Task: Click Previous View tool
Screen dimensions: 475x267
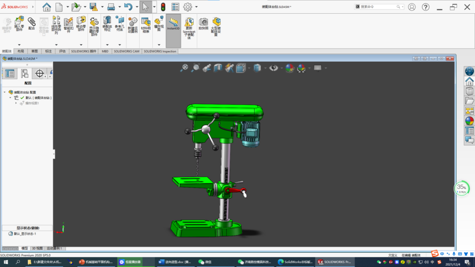Action: click(207, 68)
